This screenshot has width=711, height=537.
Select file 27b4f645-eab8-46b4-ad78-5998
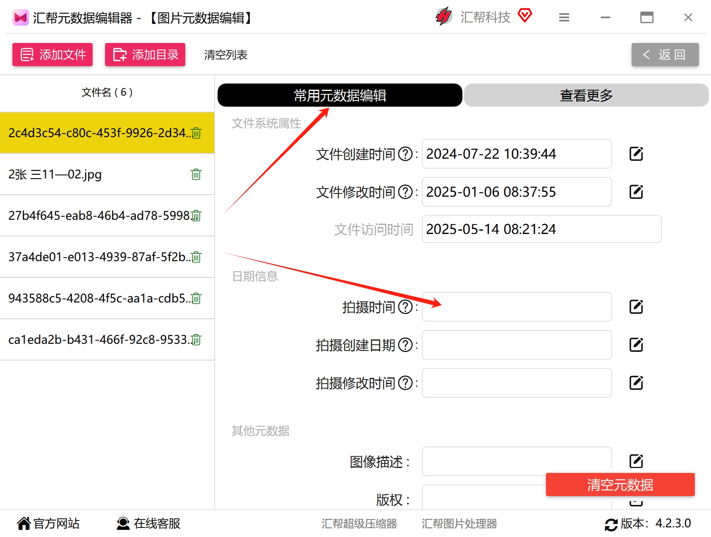107,216
